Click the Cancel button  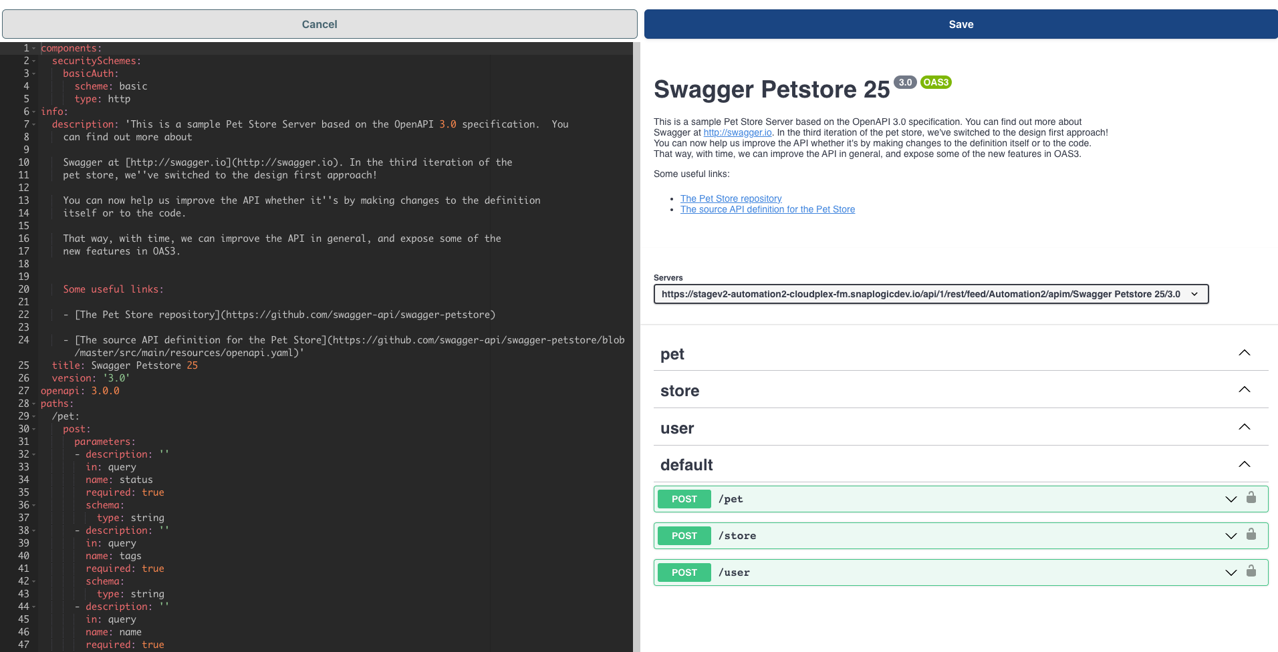319,24
